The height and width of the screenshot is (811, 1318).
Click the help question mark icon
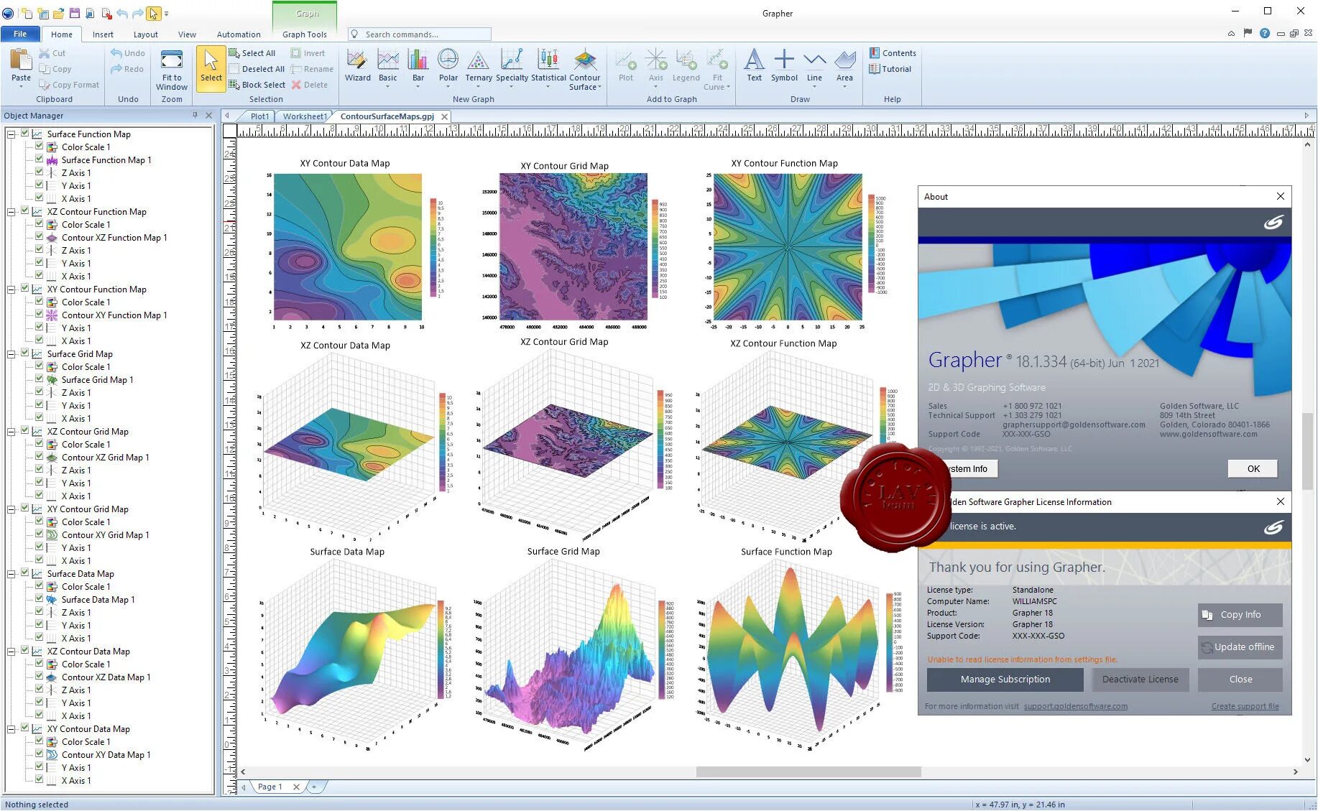tap(1264, 33)
